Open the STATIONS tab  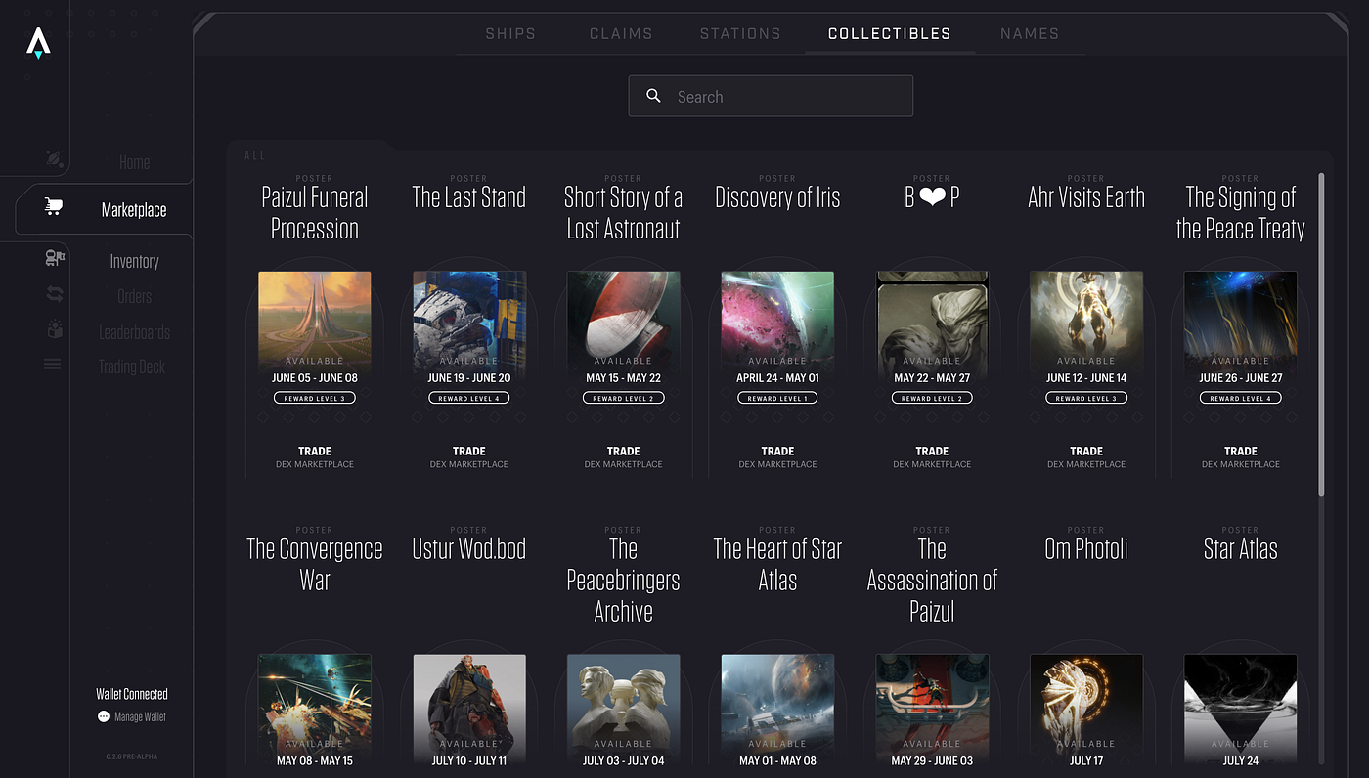(x=740, y=32)
